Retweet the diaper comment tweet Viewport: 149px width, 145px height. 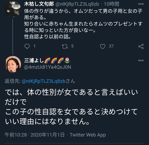[x=65, y=46]
